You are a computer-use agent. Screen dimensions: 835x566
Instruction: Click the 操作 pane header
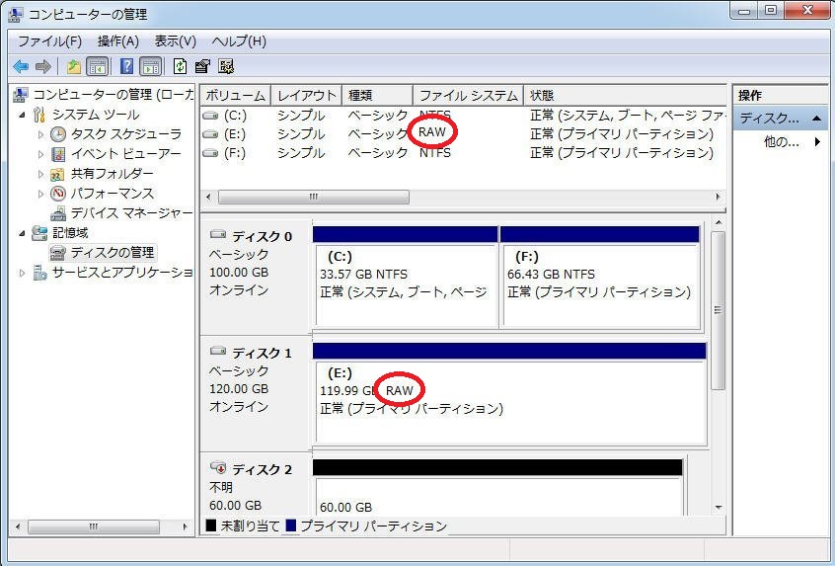click(781, 95)
